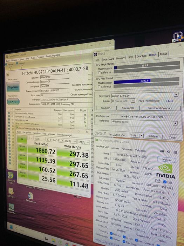Click the Хорошо health status button

click(x=13, y=87)
